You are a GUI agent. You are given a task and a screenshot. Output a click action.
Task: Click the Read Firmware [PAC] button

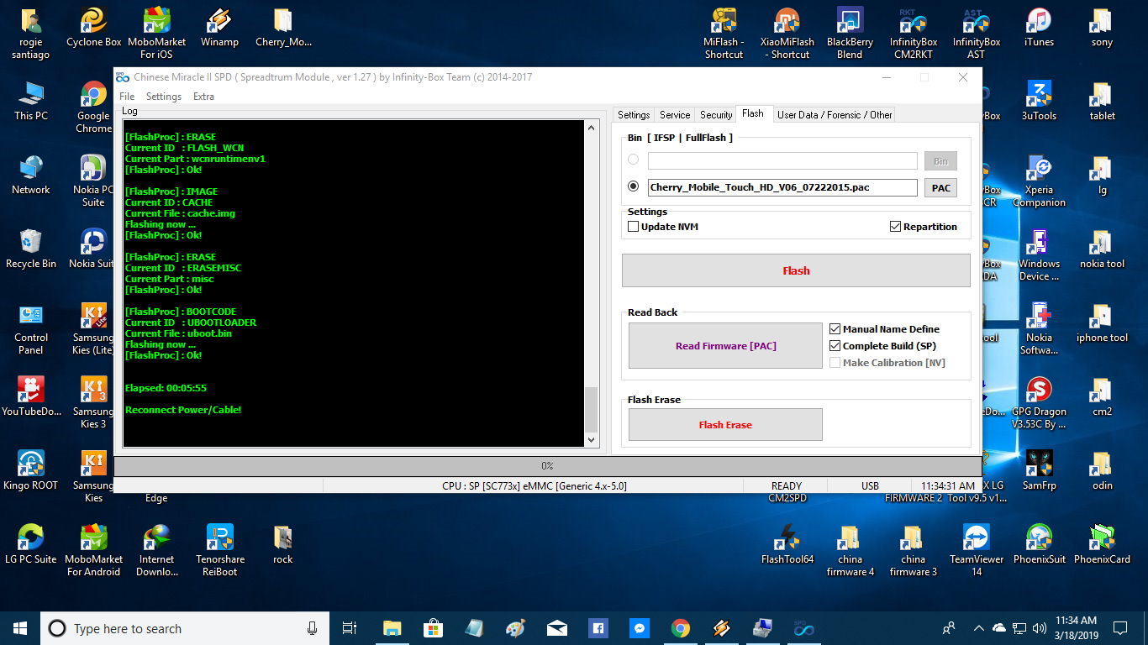(x=725, y=346)
